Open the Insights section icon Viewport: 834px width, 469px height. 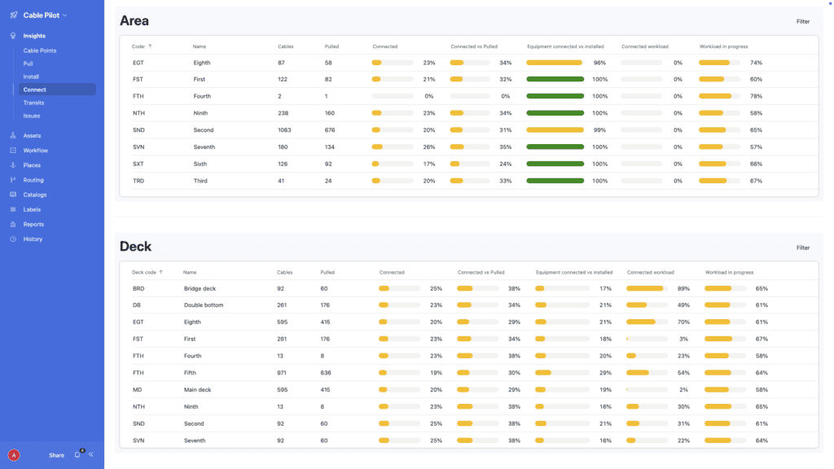(11, 35)
